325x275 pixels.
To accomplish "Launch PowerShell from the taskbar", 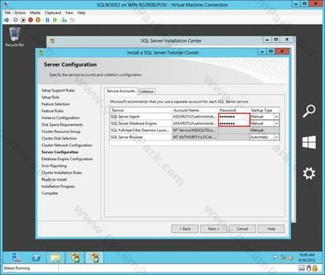I will pyautogui.click(x=36, y=258).
